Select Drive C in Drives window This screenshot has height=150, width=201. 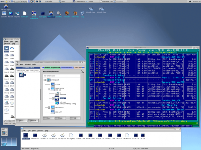click(7, 56)
